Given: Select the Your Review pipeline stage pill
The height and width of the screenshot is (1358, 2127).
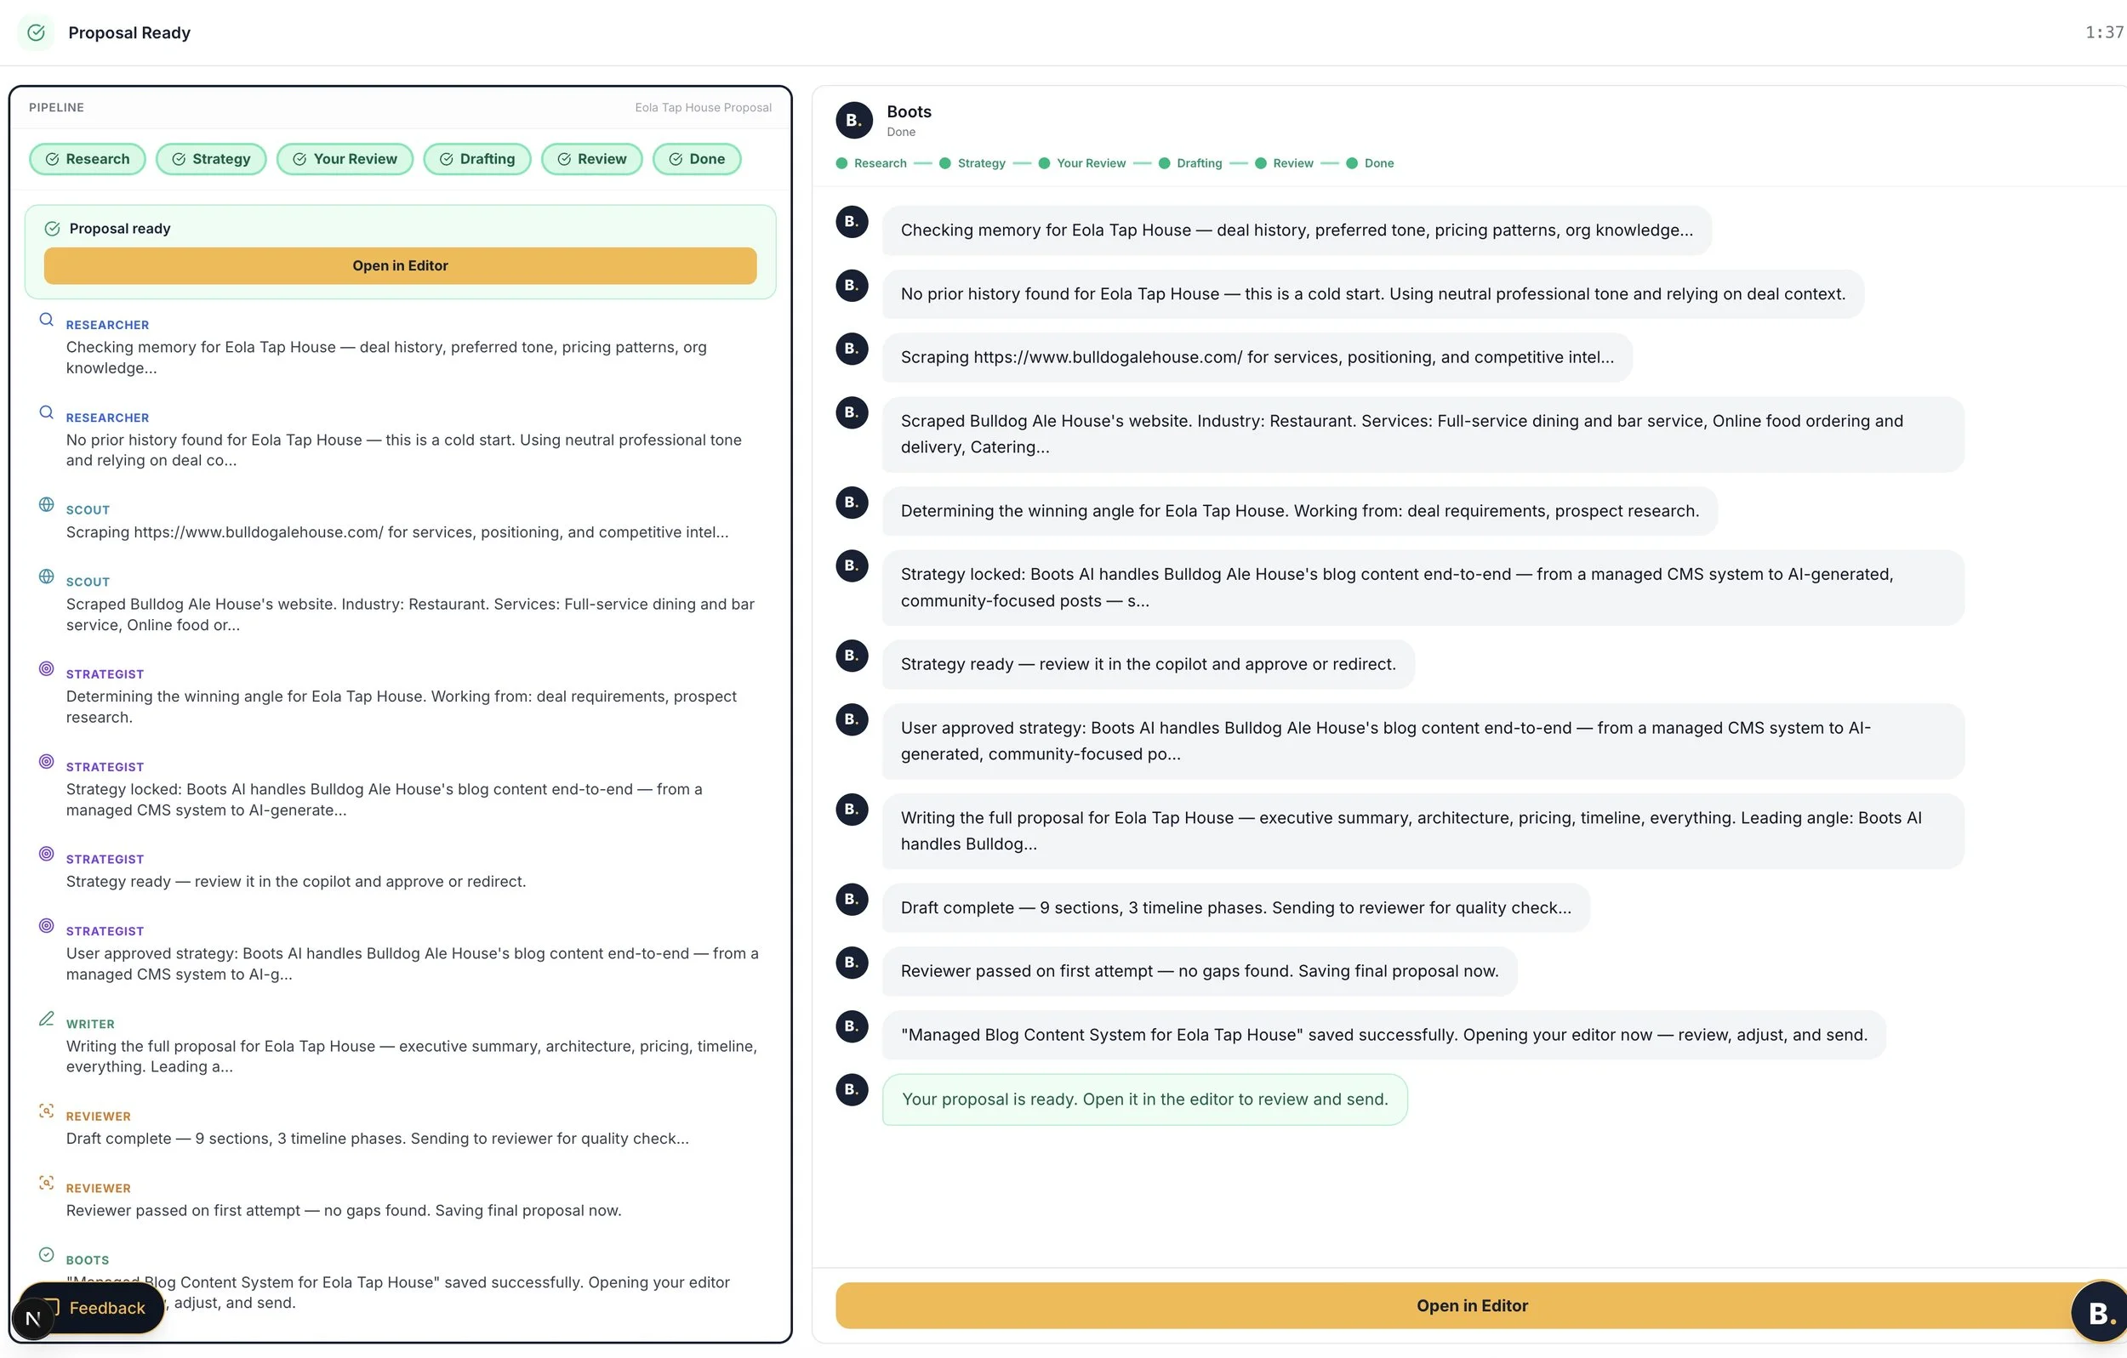Looking at the screenshot, I should (345, 159).
